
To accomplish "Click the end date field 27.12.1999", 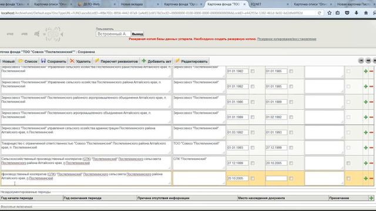I will coord(276,148).
